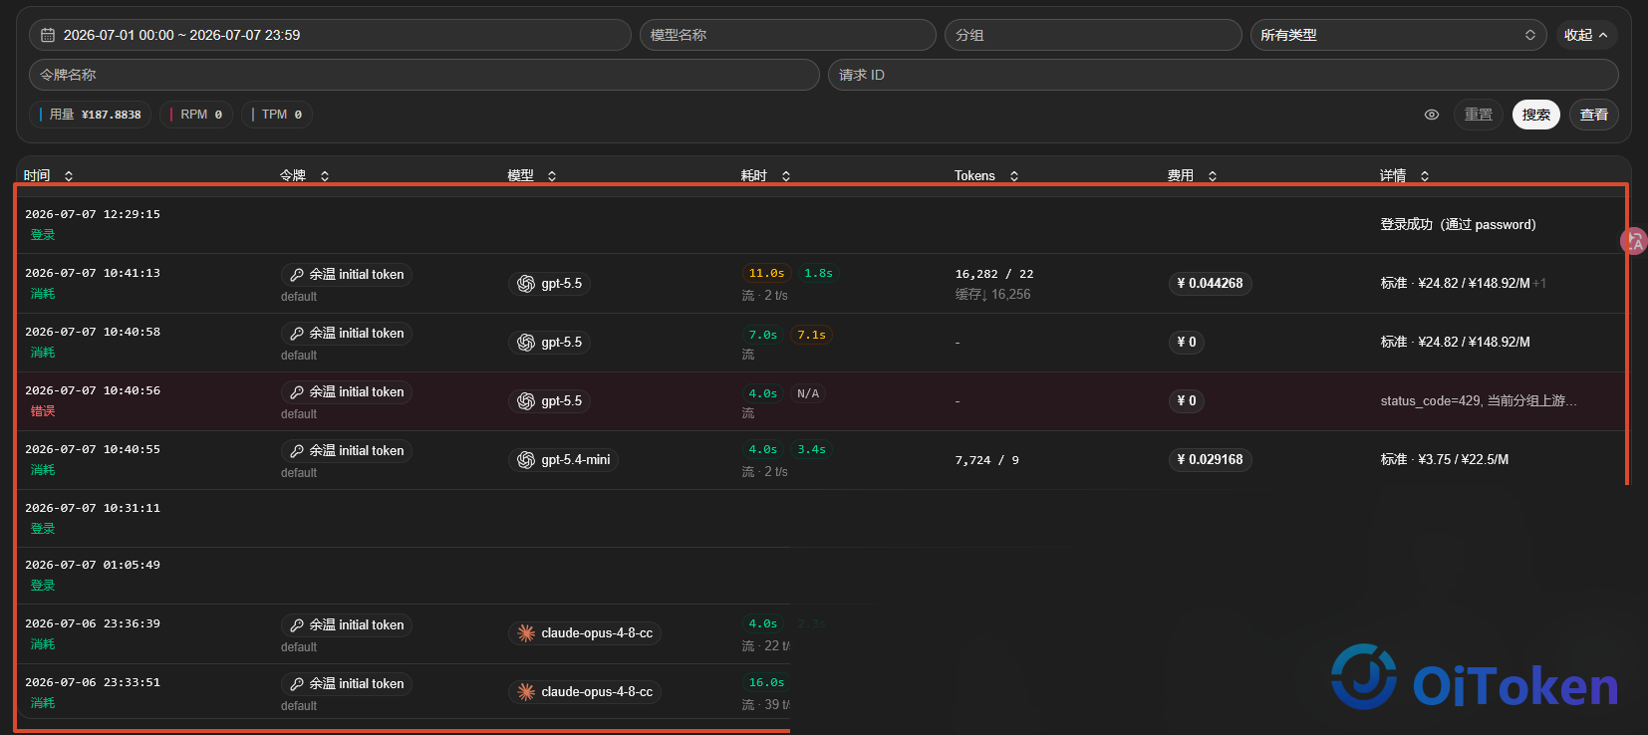Click the RPM 0 badge
This screenshot has width=1648, height=735.
pyautogui.click(x=196, y=115)
